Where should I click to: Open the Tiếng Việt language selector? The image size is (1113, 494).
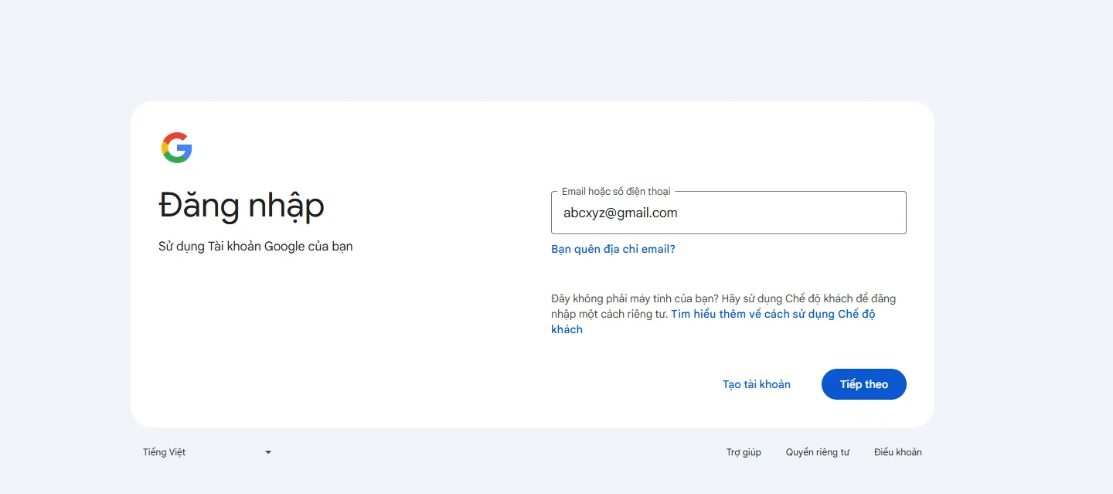pyautogui.click(x=205, y=452)
